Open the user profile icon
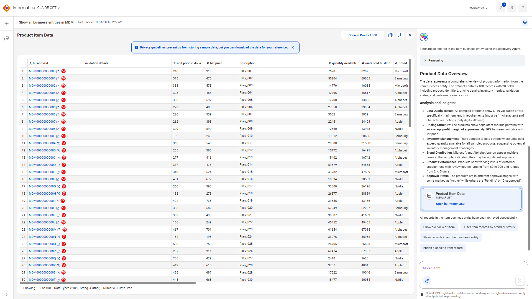The height and width of the screenshot is (299, 532). [x=512, y=8]
